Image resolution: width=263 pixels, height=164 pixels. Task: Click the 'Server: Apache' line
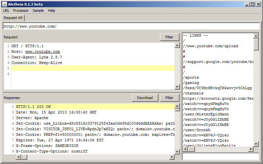32,118
